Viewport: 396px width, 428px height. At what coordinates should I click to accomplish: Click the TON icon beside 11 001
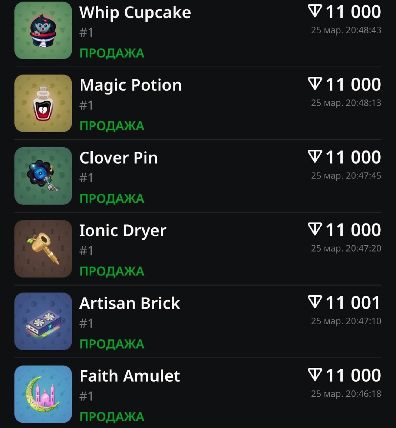(315, 302)
